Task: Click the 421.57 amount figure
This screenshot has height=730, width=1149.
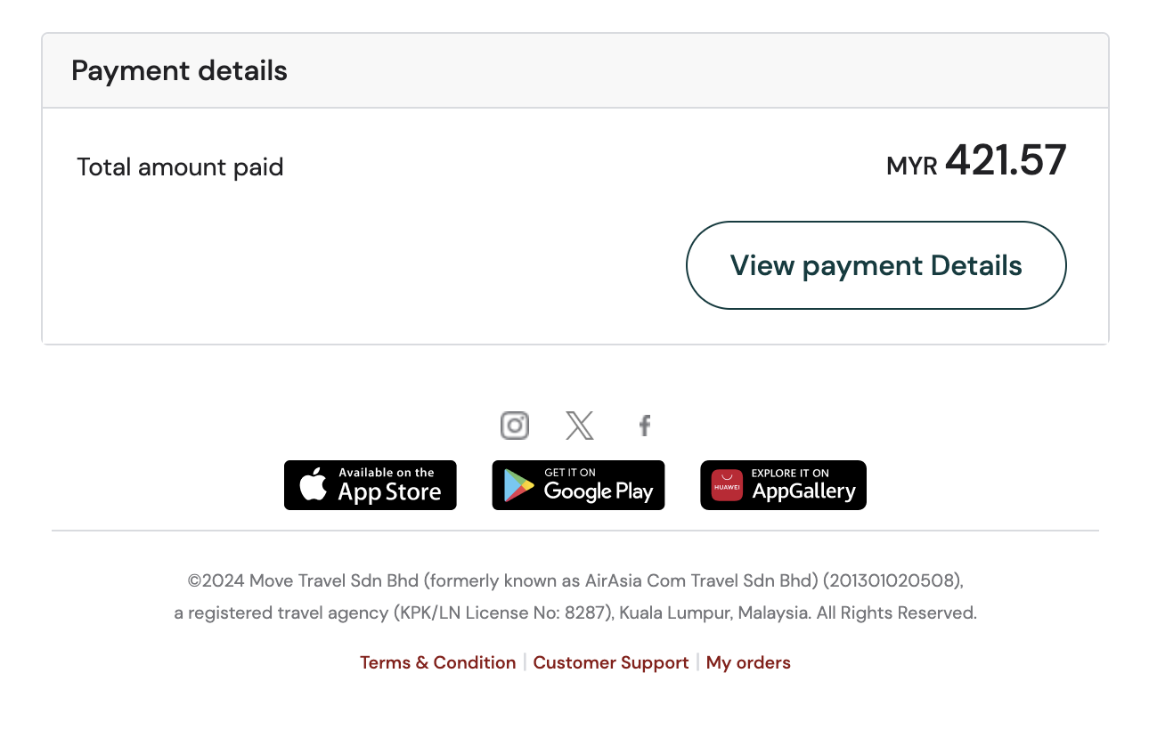Action: click(x=1006, y=161)
